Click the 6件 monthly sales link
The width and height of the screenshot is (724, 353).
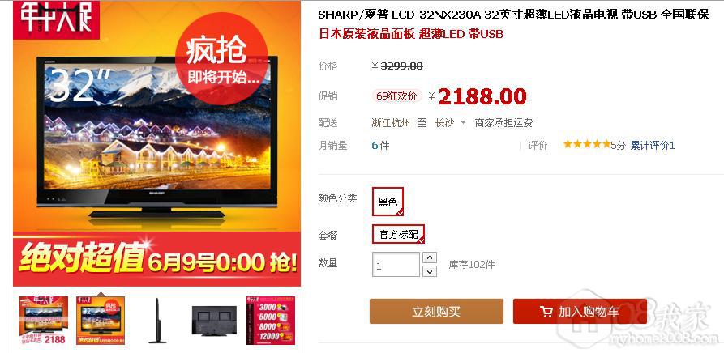380,146
